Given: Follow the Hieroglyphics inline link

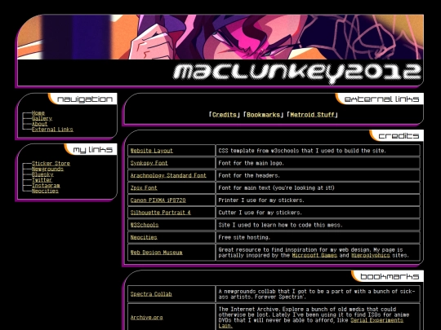Looking at the screenshot, I should pyautogui.click(x=371, y=255).
